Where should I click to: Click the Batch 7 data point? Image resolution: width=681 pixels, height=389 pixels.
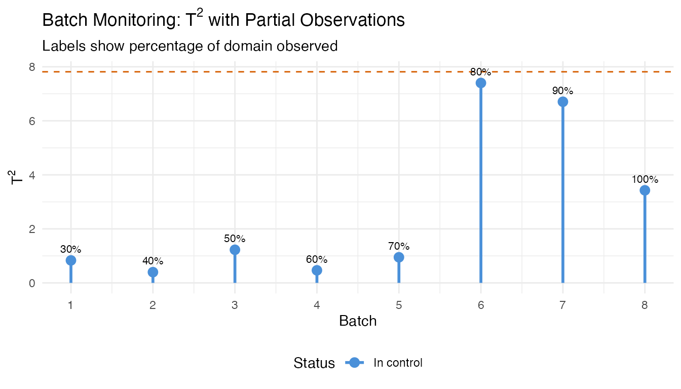click(x=562, y=101)
